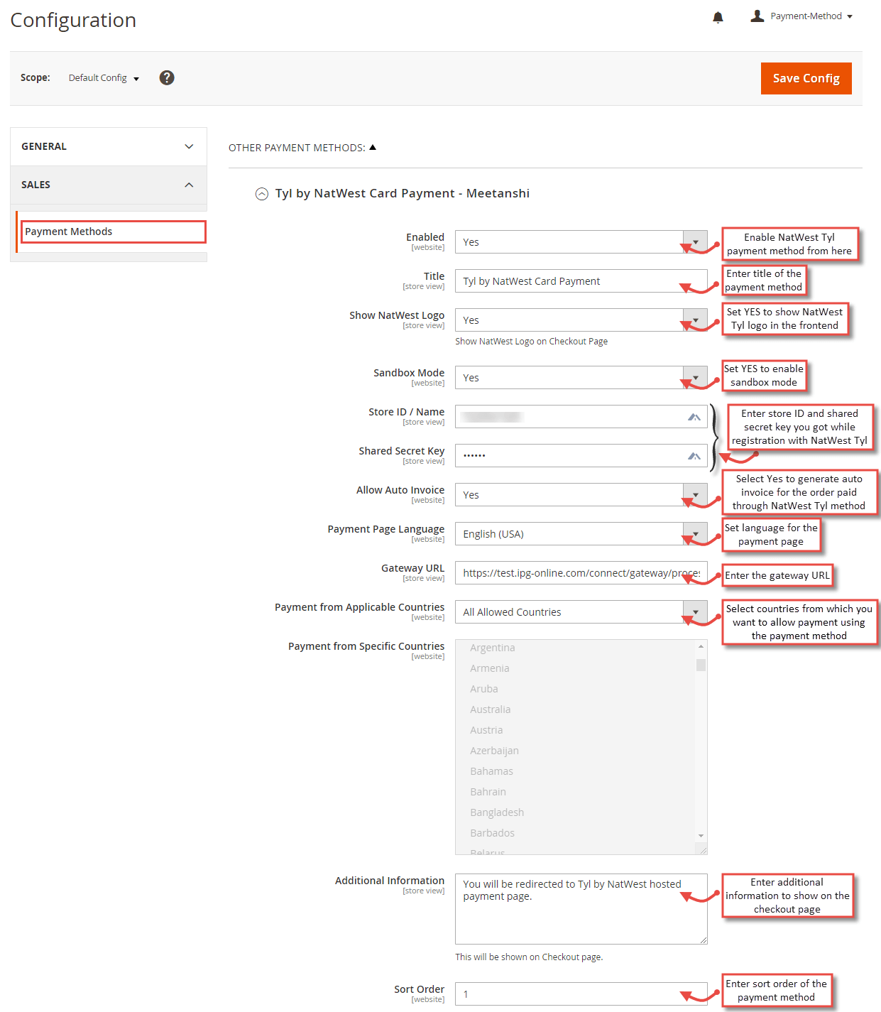Screen dimensions: 881x1012
Task: Open the Default Config scope switcher
Action: coord(104,78)
